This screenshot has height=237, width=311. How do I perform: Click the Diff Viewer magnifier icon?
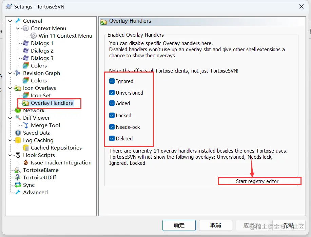point(18,118)
